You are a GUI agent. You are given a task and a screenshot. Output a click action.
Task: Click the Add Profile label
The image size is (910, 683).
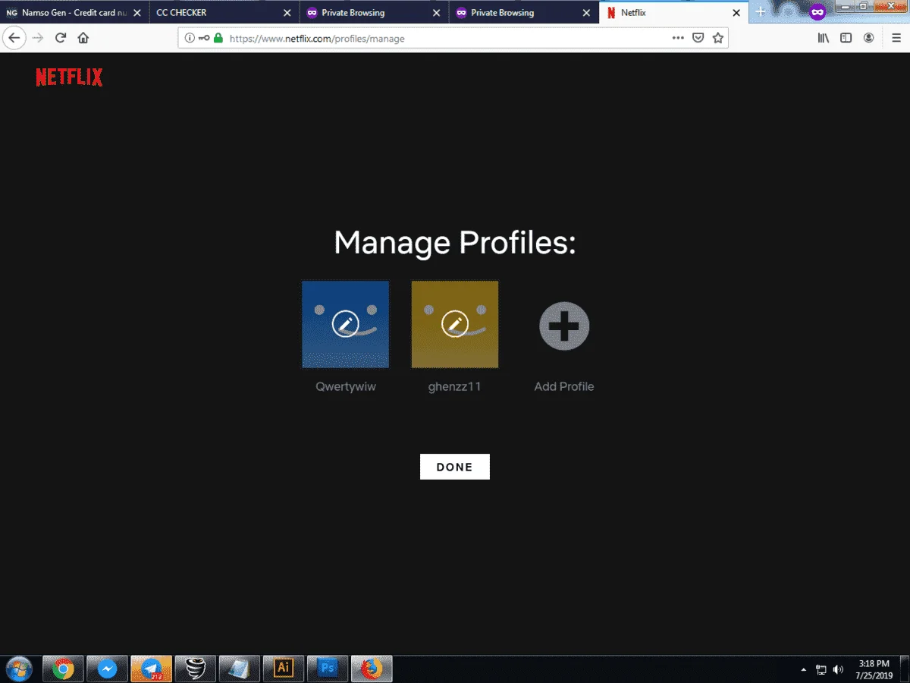pos(564,386)
